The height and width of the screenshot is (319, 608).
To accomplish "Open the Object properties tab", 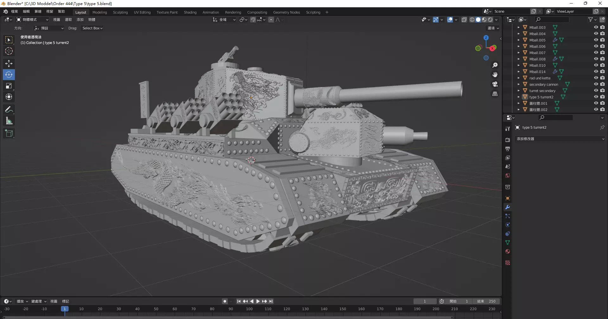I will click(x=508, y=198).
